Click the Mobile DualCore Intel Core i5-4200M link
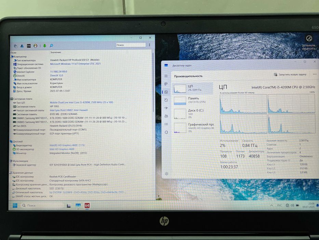 point(81,103)
